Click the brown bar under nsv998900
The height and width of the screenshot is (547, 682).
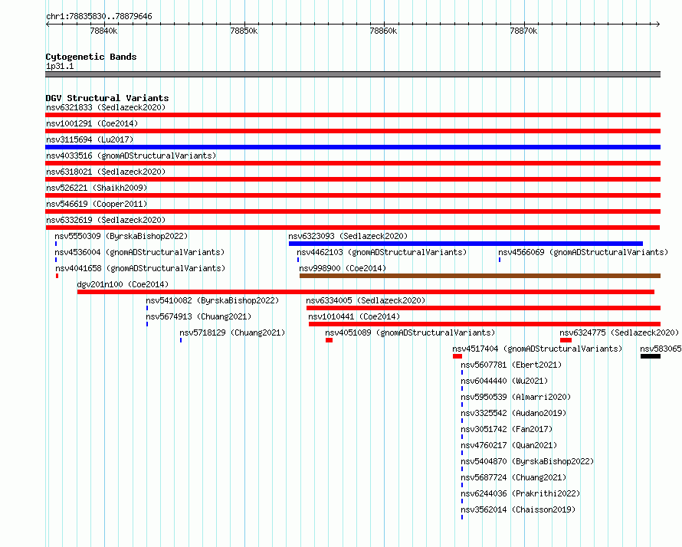(480, 276)
